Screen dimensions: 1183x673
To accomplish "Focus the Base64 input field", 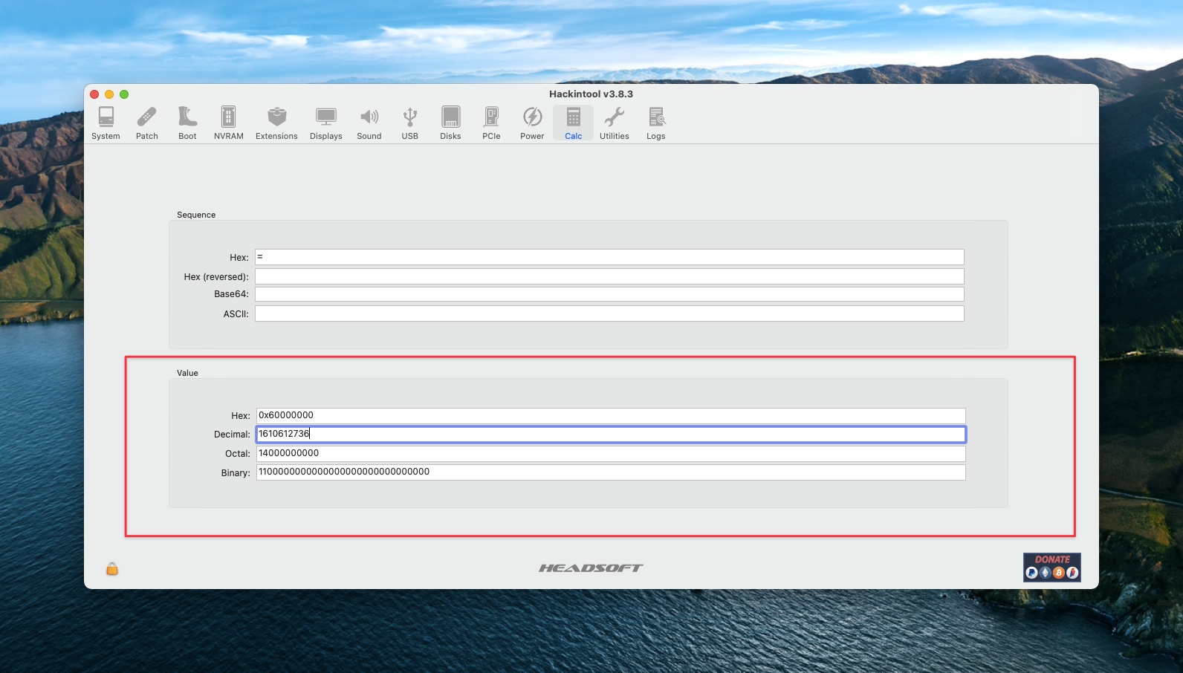I will [x=609, y=294].
